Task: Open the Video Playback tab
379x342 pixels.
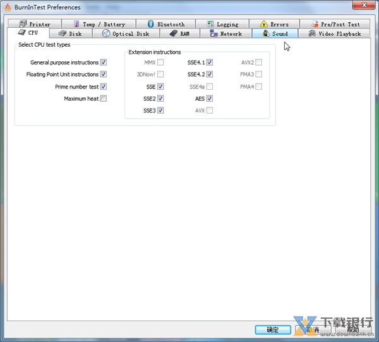Action: coord(334,34)
